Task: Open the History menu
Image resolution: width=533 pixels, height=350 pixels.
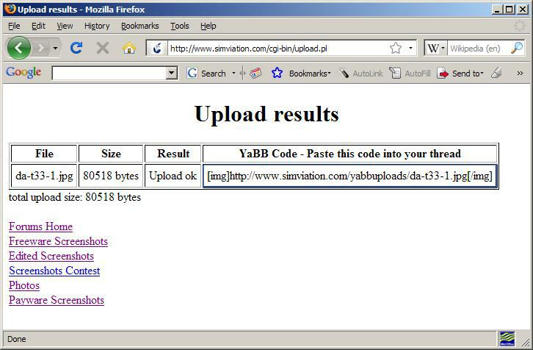Action: coord(97,26)
